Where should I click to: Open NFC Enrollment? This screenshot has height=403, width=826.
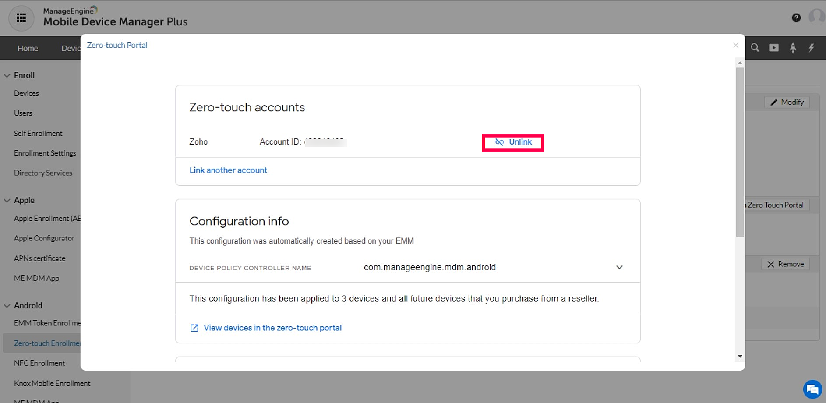[x=39, y=363]
